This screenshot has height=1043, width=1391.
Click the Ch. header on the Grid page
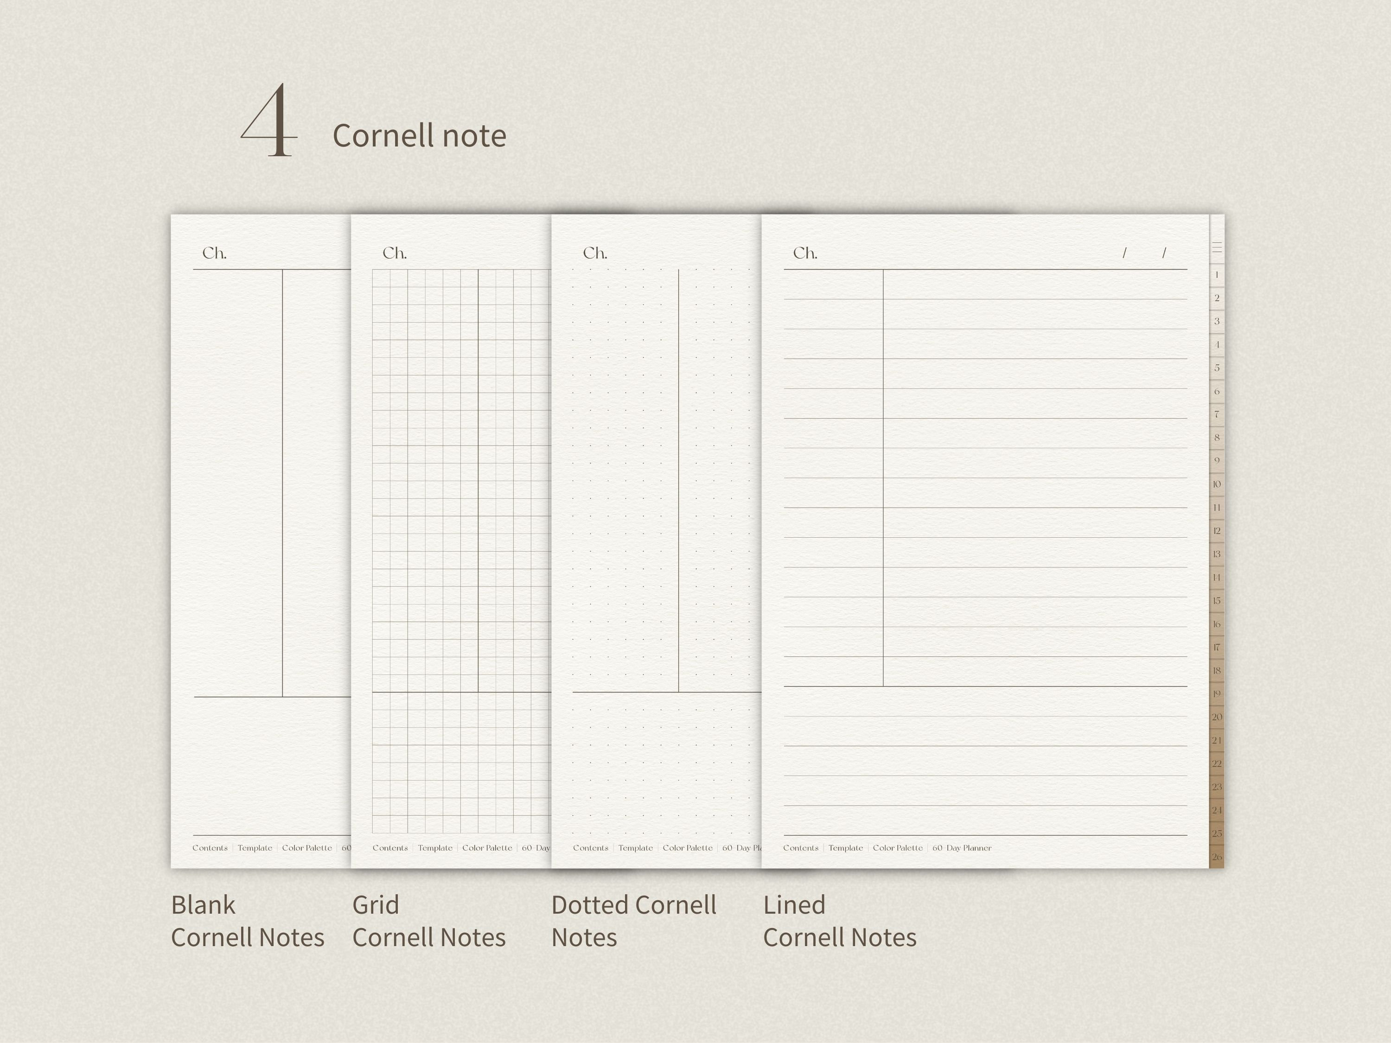click(x=396, y=253)
